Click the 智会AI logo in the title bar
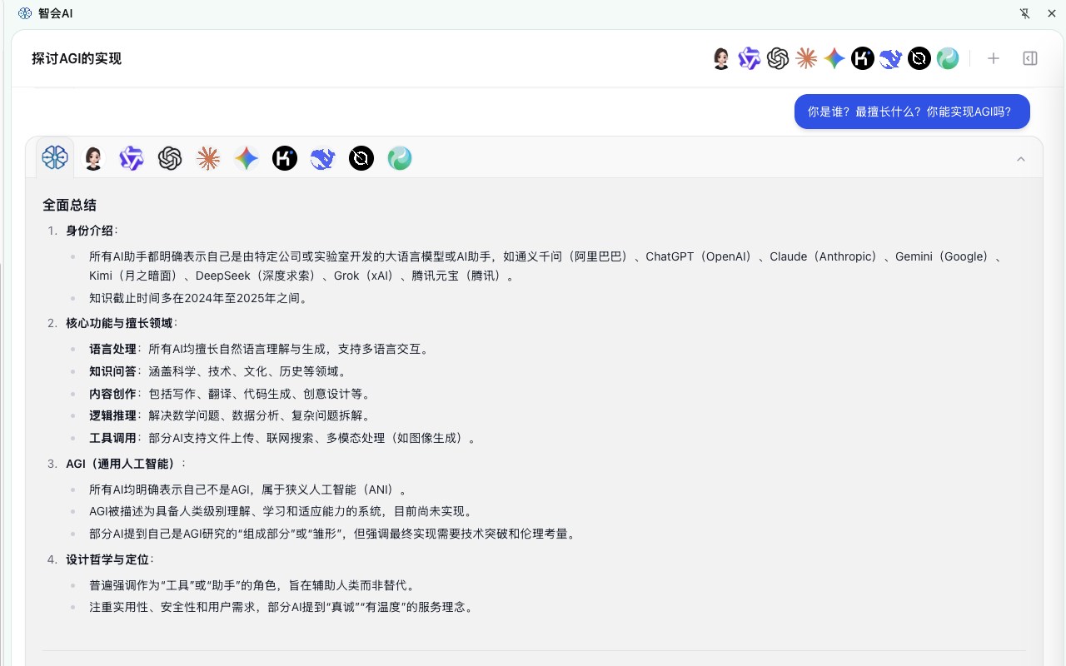1066x666 pixels. (24, 13)
